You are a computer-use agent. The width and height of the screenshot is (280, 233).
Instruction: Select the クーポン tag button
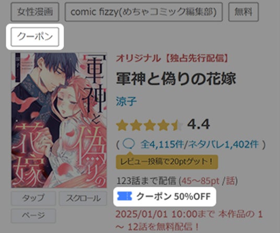coord(35,36)
